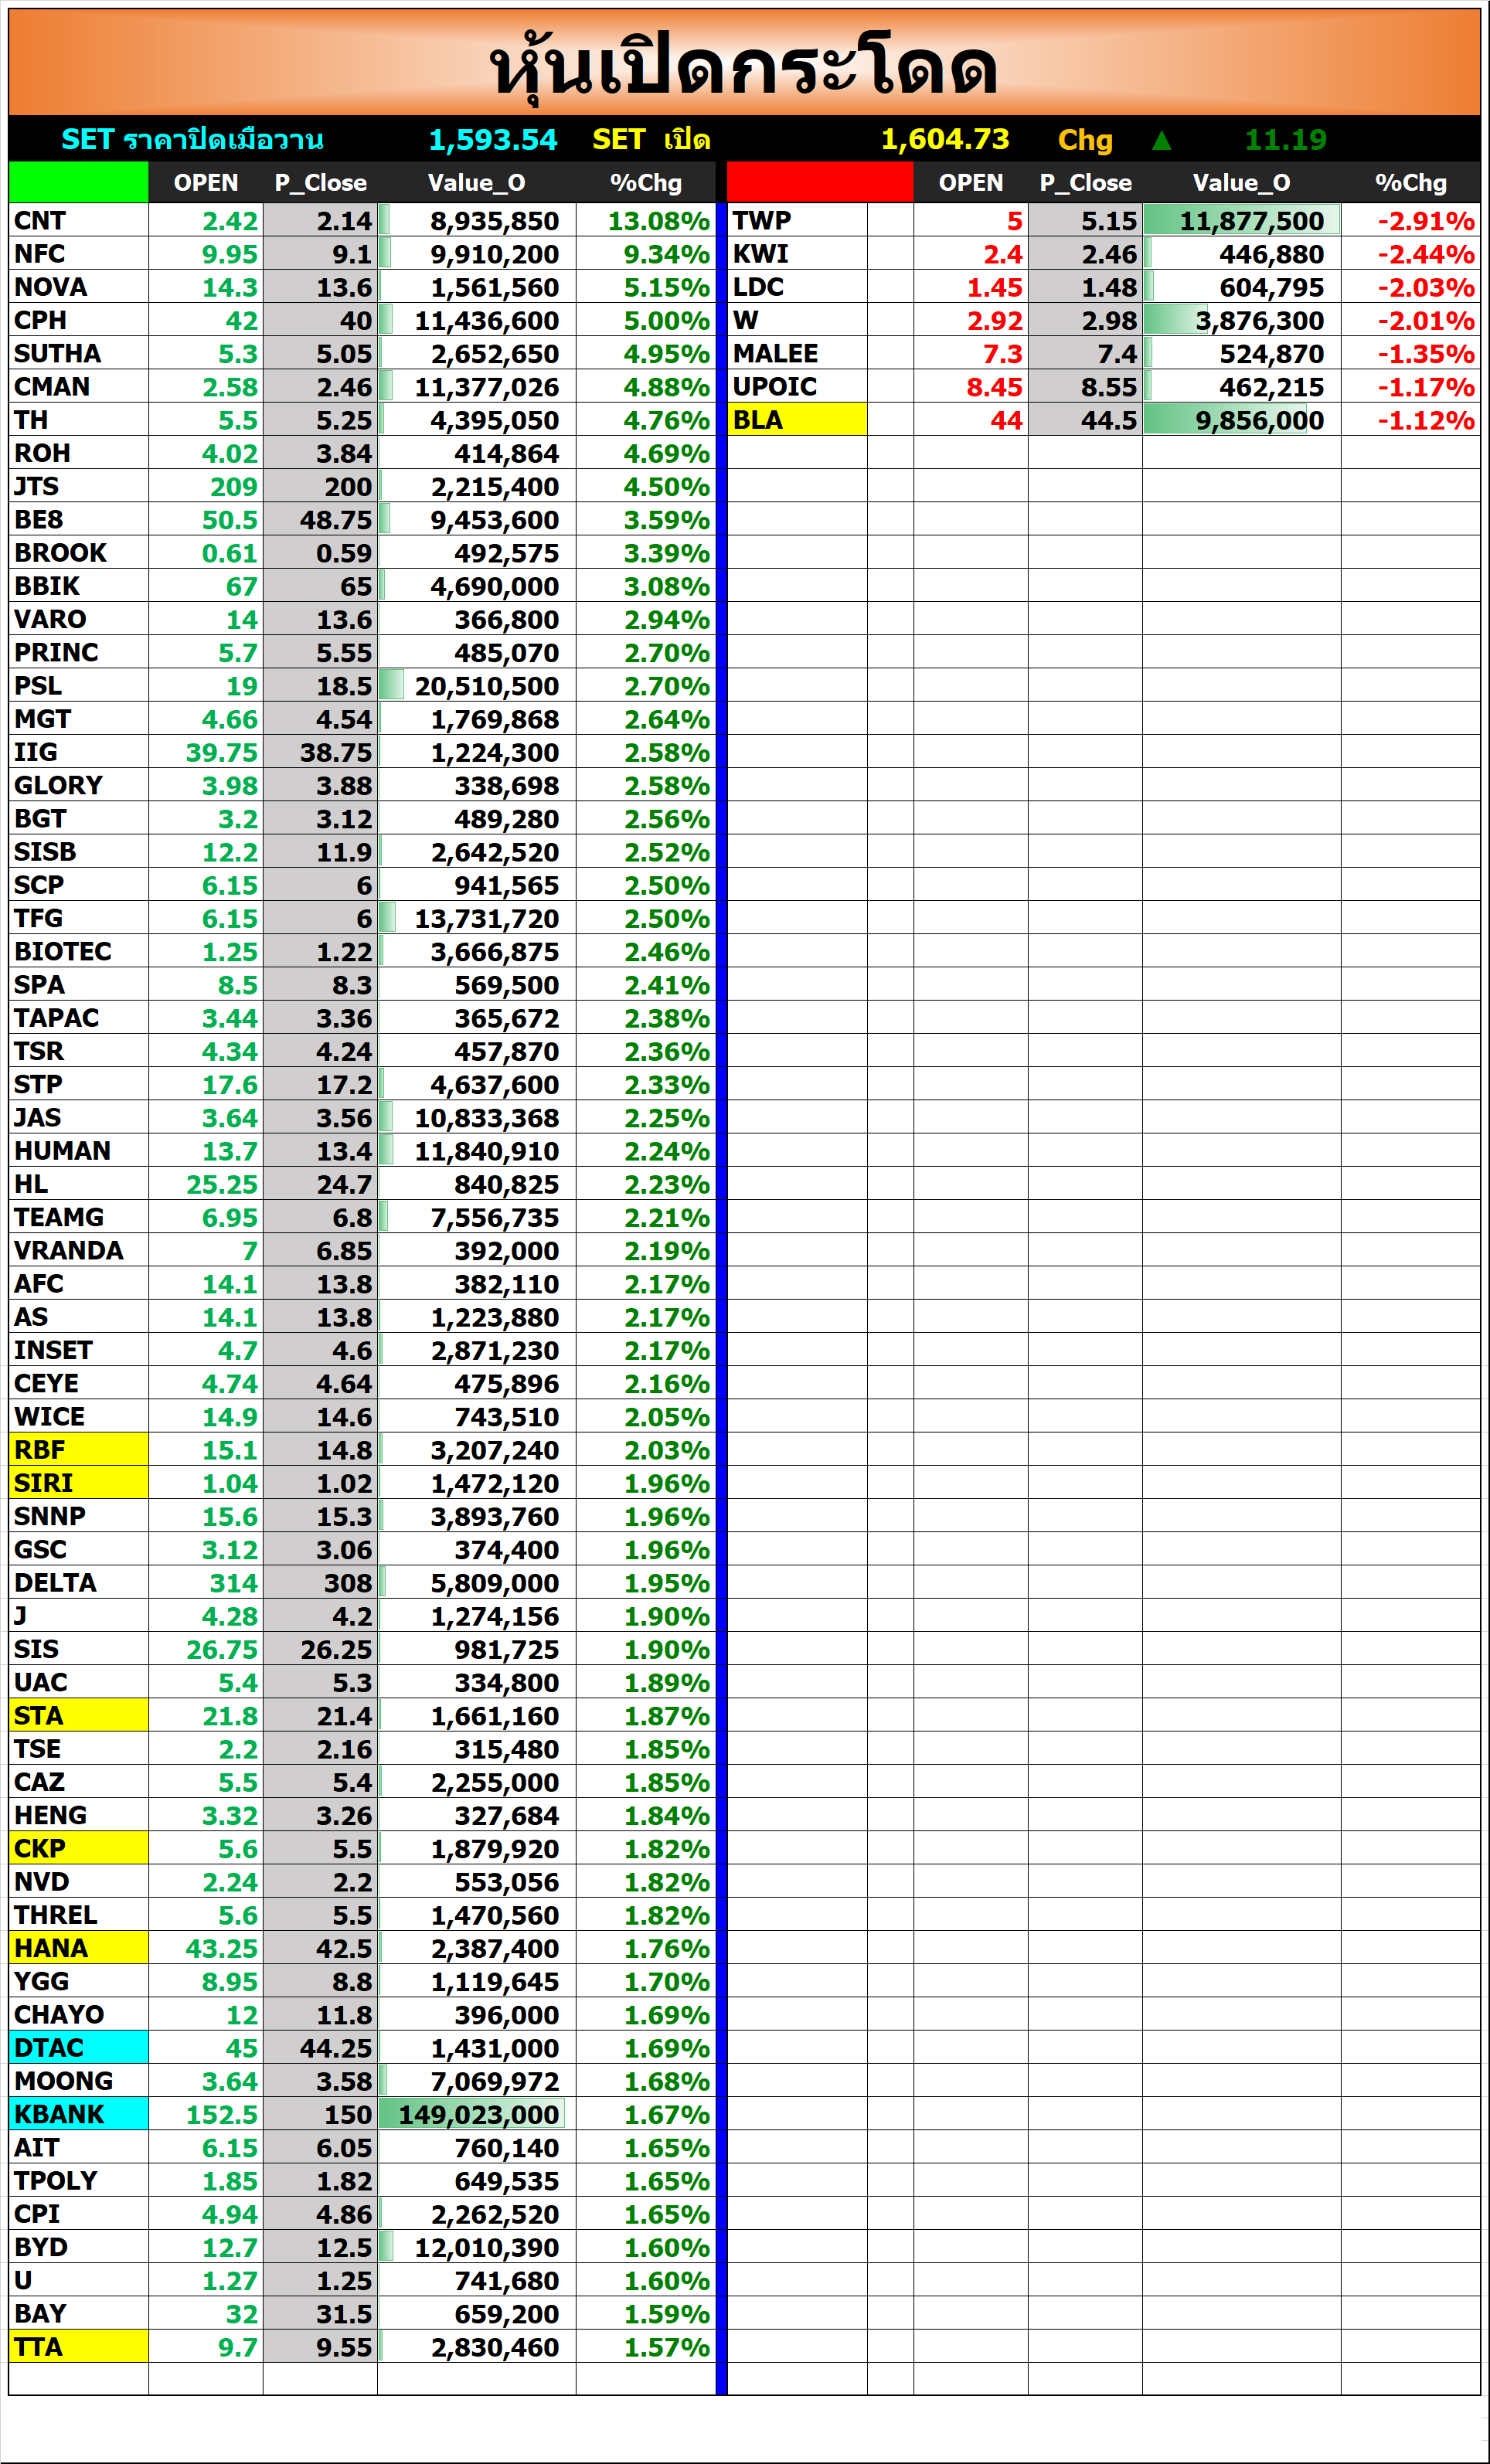Viewport: 1490px width, 2464px height.
Task: Click the SET open value 1,604.73
Action: click(944, 140)
